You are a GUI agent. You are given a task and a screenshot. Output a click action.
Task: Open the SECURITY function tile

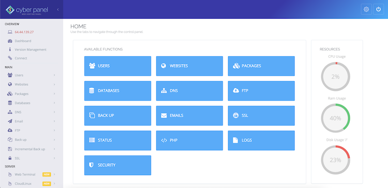tap(117, 165)
